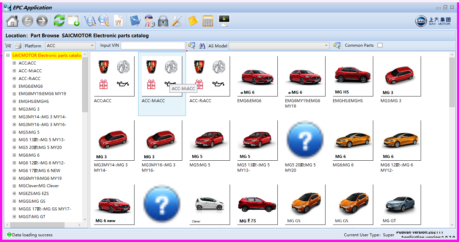Expand the EMGHS:EMGHS tree node
Viewport: 459px width, 242px height.
(x=14, y=101)
